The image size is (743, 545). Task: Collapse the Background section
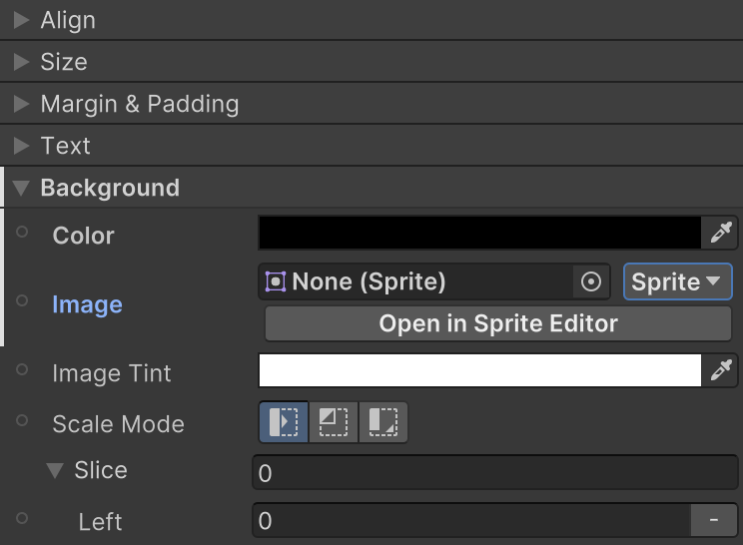pos(21,188)
